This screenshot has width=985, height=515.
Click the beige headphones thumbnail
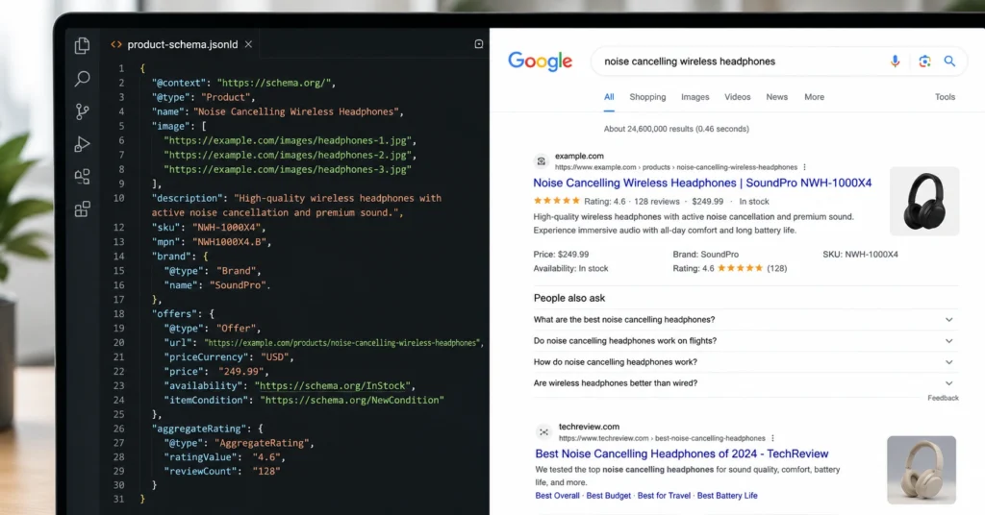pyautogui.click(x=922, y=470)
